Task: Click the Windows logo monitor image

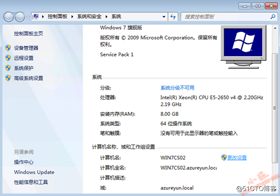Action: [243, 47]
